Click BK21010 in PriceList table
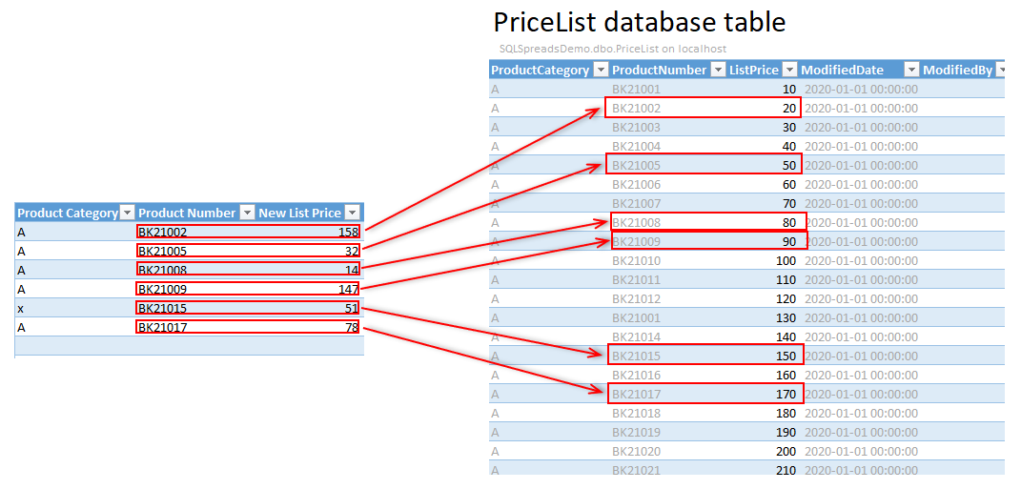This screenshot has width=1021, height=489. (636, 260)
